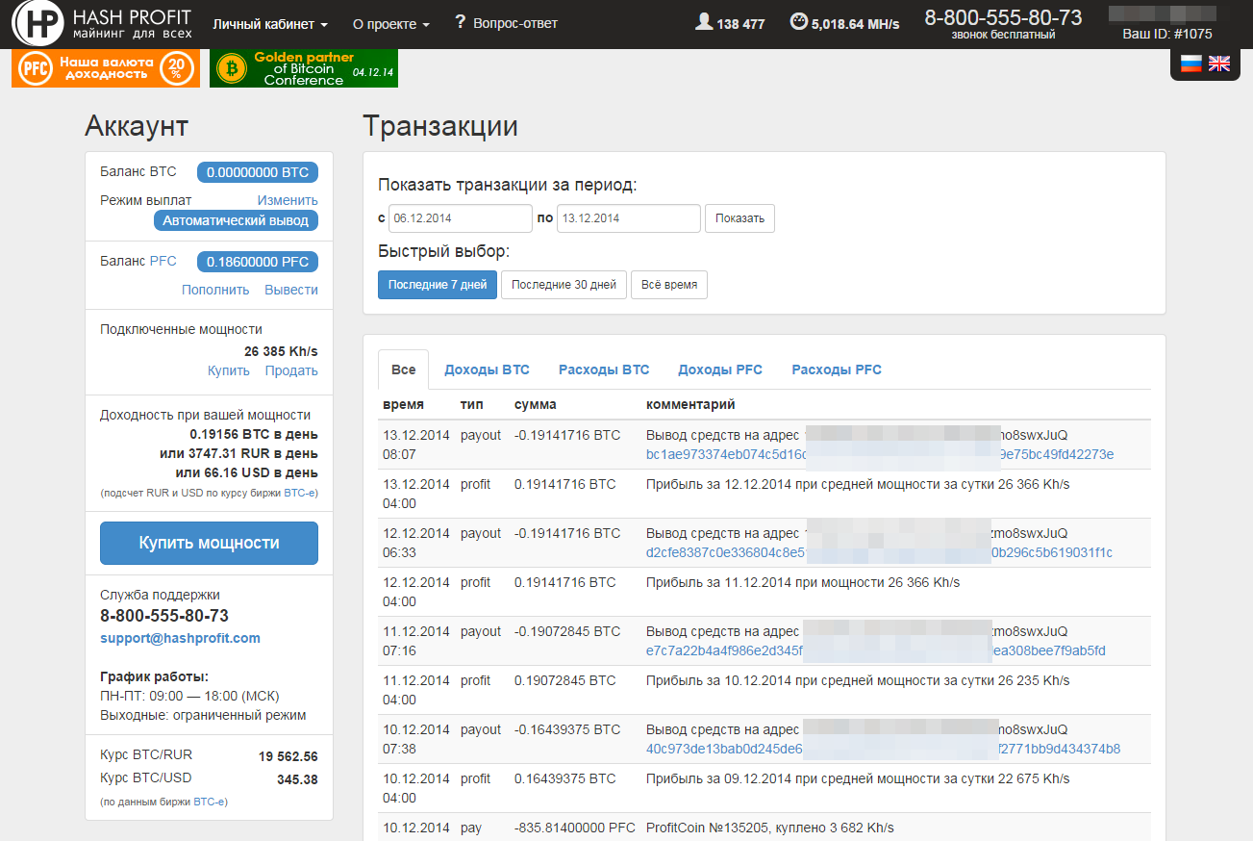Switch to English language flag
This screenshot has height=841, width=1253.
point(1219,64)
